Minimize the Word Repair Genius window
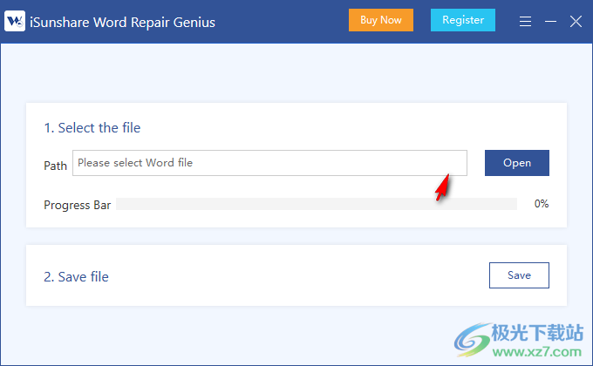The image size is (593, 366). [550, 21]
